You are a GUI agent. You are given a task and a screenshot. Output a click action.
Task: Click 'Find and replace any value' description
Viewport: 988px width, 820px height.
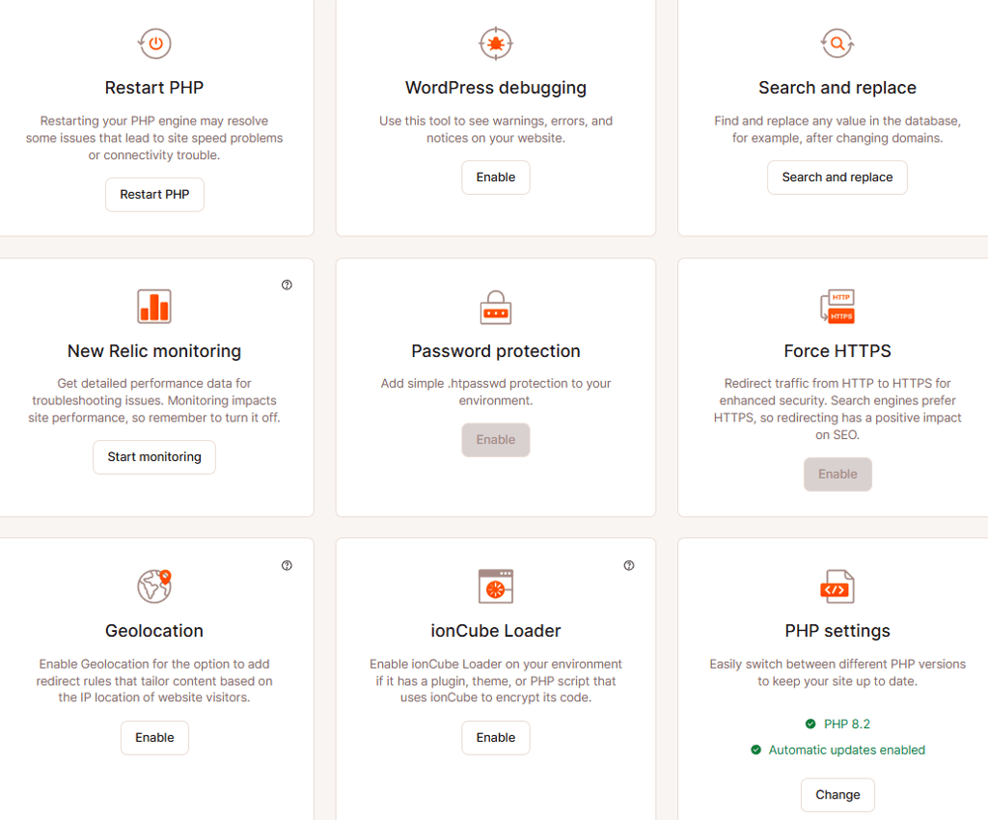[837, 129]
